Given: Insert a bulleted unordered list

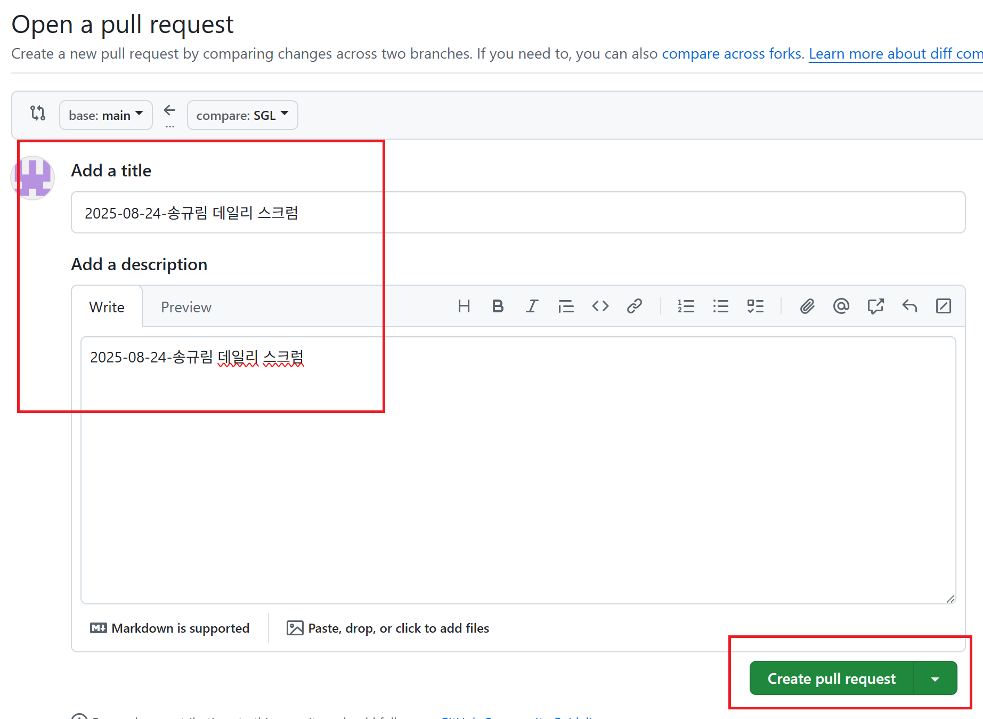Looking at the screenshot, I should click(720, 306).
